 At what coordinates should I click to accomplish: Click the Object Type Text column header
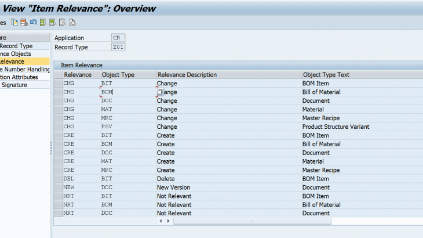click(362, 74)
